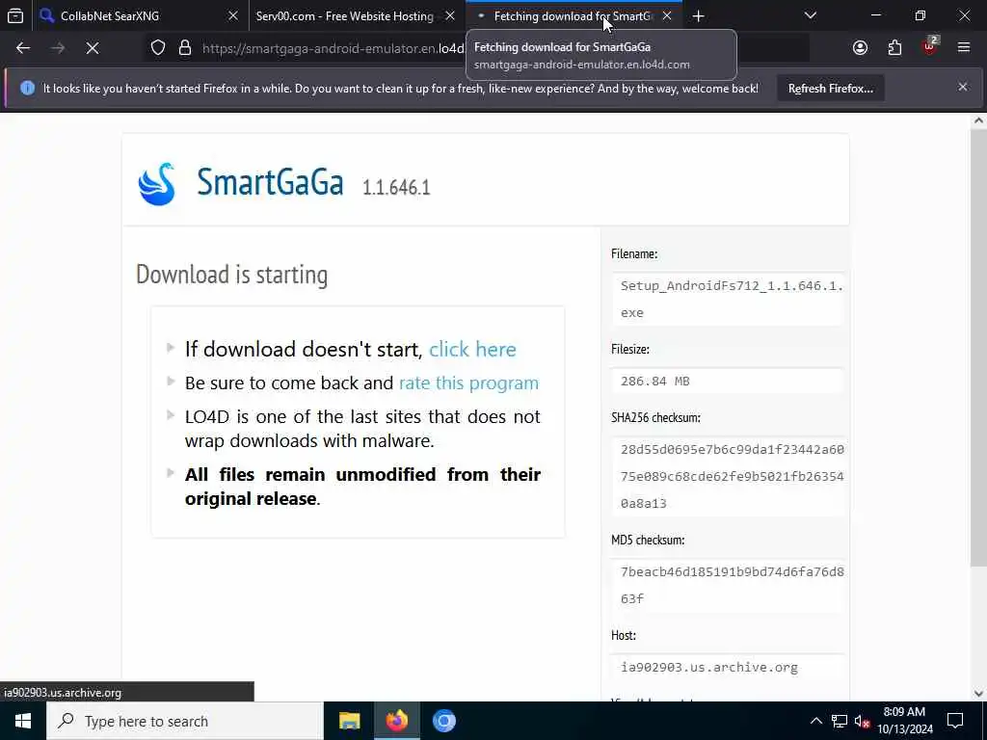Click the address bar URL field
Viewport: 987px width, 740px height.
click(x=333, y=48)
